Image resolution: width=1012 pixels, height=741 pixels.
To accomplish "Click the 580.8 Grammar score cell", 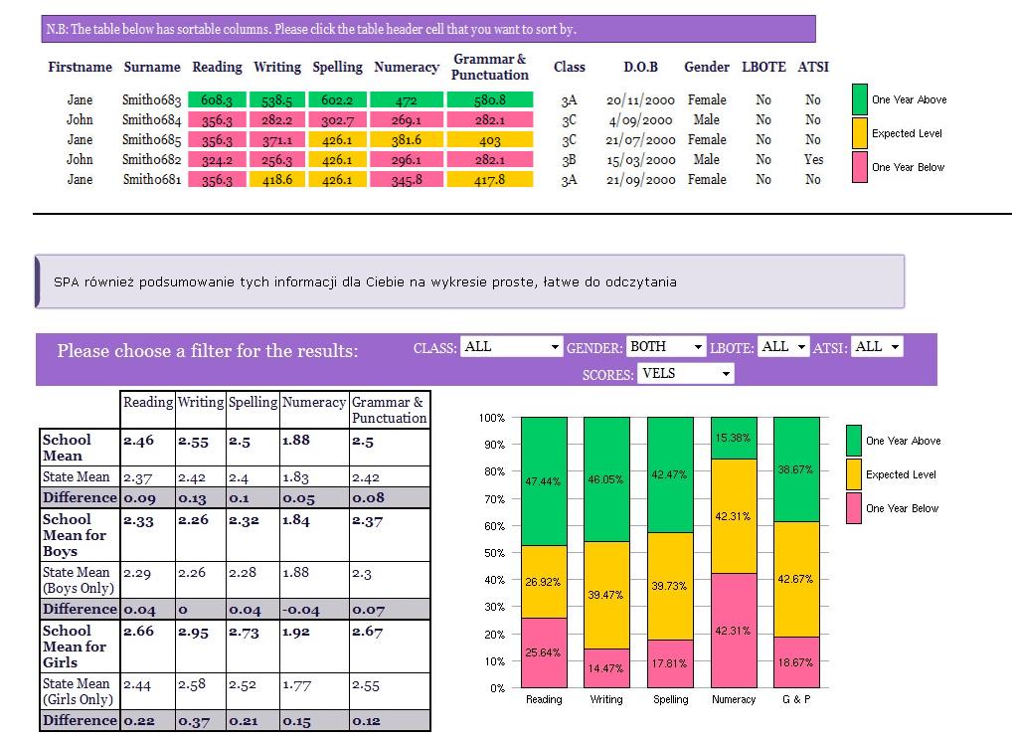I will tap(490, 99).
